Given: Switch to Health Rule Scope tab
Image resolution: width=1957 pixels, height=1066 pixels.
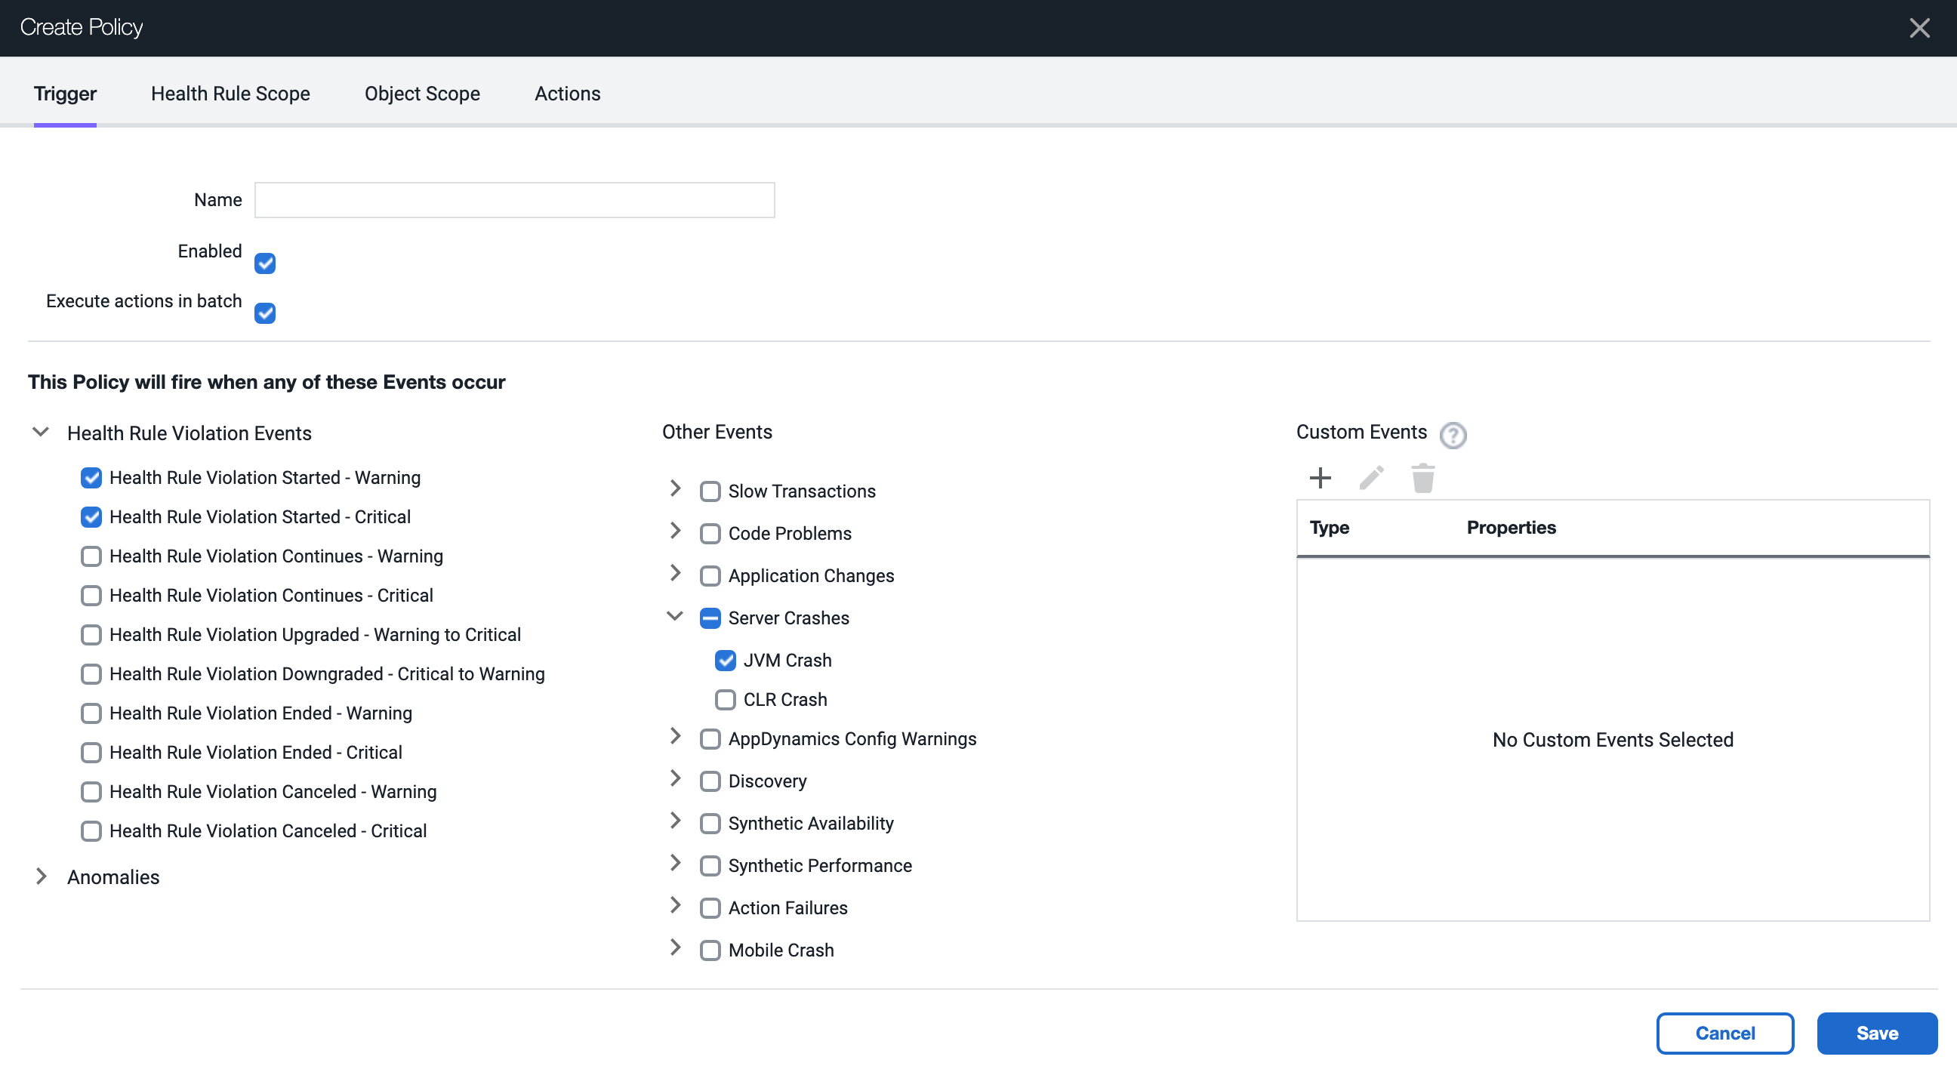Looking at the screenshot, I should [230, 94].
